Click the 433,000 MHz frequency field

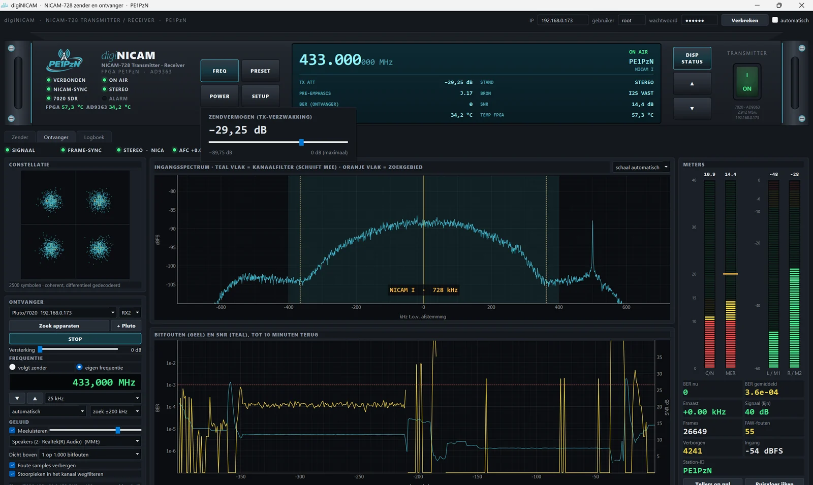[75, 382]
